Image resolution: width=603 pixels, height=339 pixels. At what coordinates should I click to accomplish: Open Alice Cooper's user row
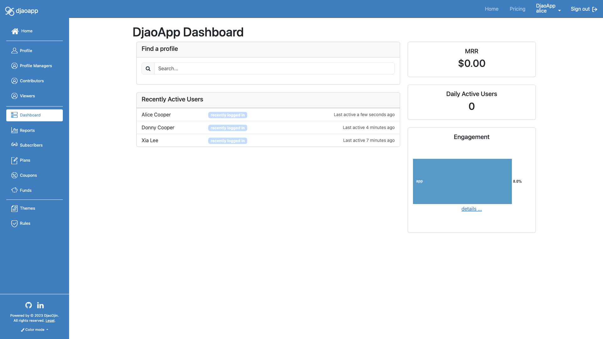(x=268, y=115)
